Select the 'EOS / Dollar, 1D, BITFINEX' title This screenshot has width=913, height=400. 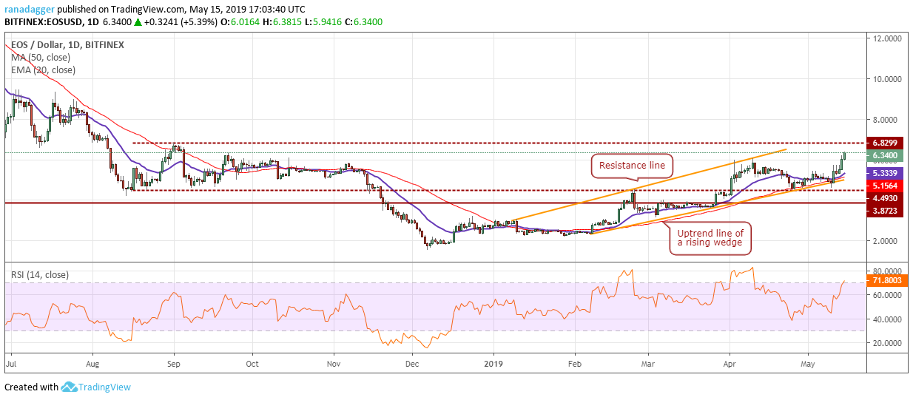(x=67, y=44)
